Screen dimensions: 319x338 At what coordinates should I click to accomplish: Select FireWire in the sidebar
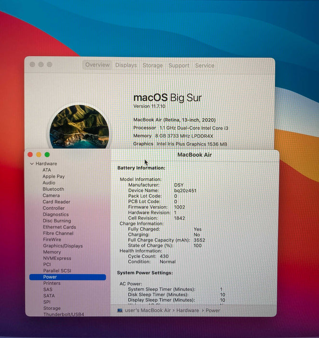(52, 239)
